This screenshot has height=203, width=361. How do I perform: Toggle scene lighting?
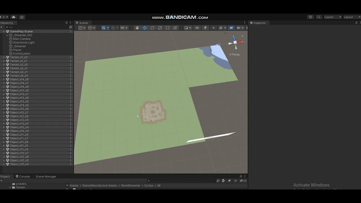click(205, 28)
